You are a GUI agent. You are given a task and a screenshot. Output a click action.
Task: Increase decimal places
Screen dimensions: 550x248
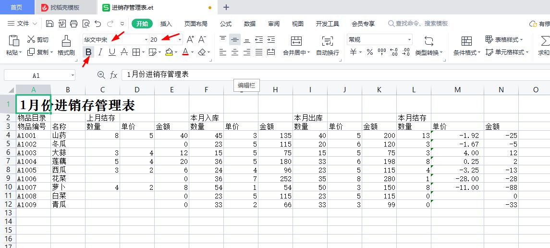pos(393,52)
